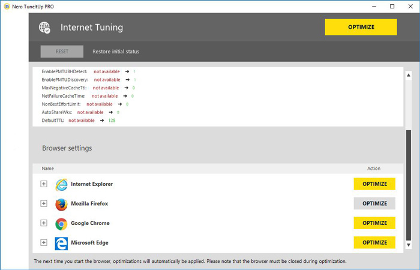Expand the Google Chrome settings row
420x270 pixels.
[44, 223]
